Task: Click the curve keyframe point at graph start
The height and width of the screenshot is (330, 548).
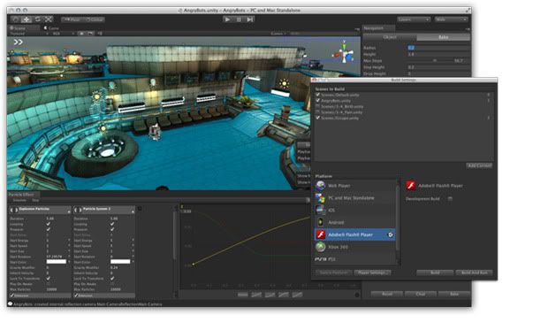Action: click(194, 265)
